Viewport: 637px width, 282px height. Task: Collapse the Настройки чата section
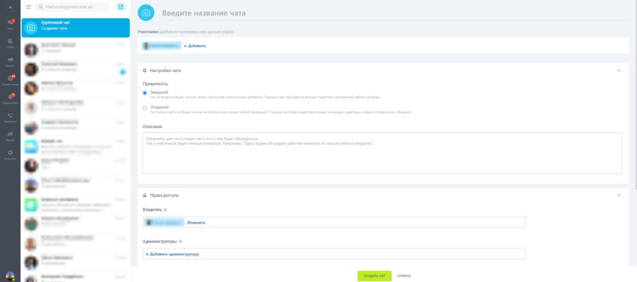619,71
